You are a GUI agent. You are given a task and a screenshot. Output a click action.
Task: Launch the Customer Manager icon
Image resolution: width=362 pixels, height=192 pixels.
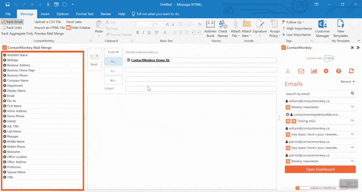point(322,28)
